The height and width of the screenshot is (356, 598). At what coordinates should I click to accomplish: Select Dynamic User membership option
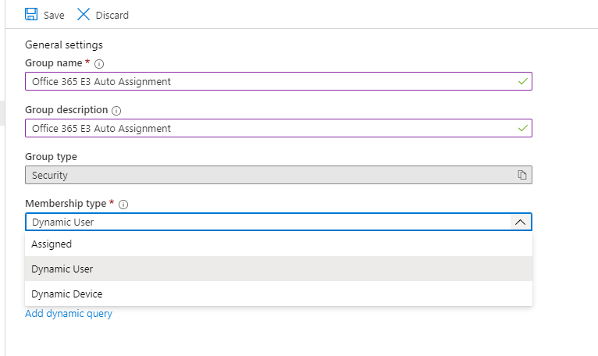279,269
